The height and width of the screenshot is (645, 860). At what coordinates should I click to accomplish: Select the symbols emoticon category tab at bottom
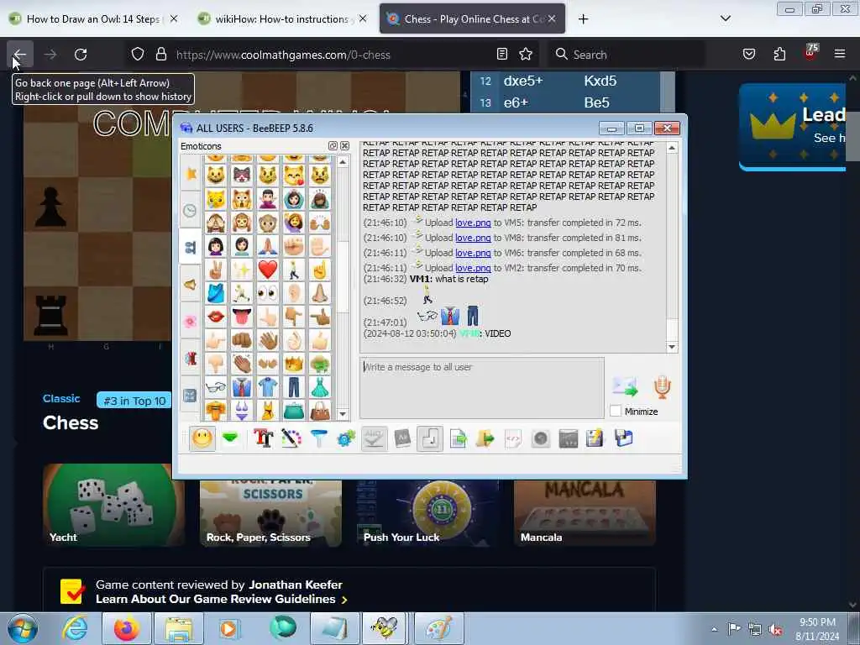tap(191, 395)
